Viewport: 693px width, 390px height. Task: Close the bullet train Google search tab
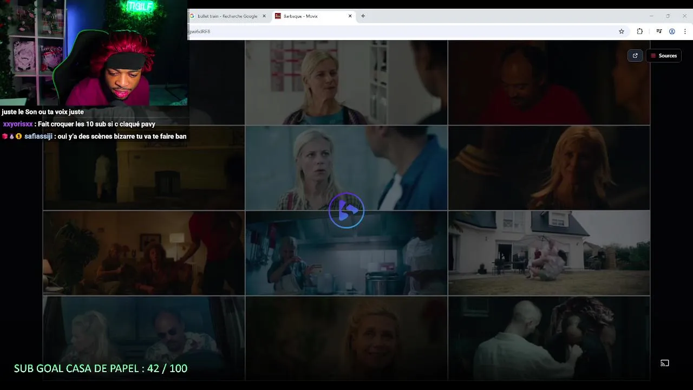click(264, 16)
